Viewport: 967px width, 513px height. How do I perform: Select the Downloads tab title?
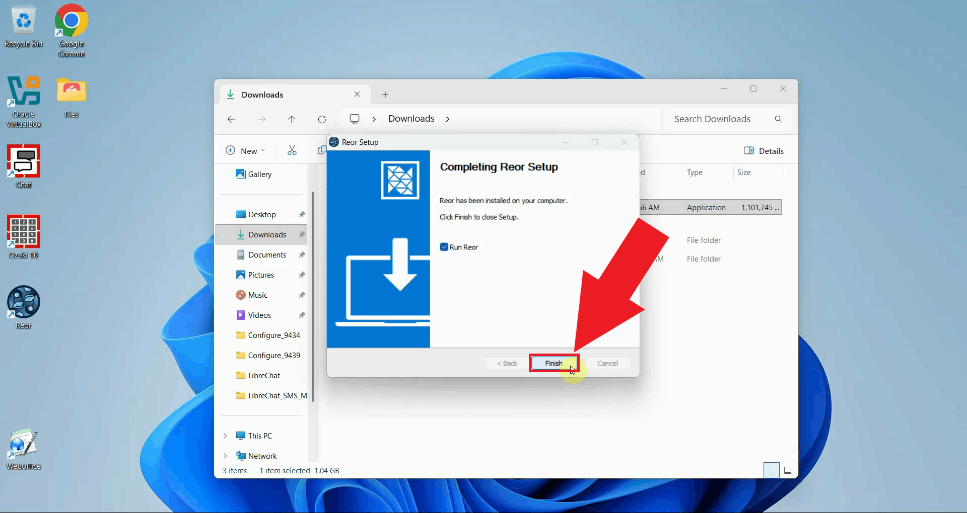tap(262, 95)
